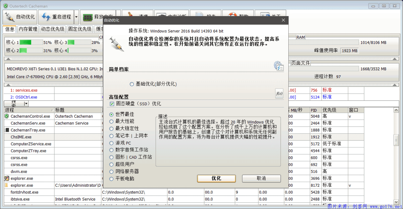Pick the 最大稳定性 profile radio button
This screenshot has width=403, height=209.
click(x=111, y=129)
